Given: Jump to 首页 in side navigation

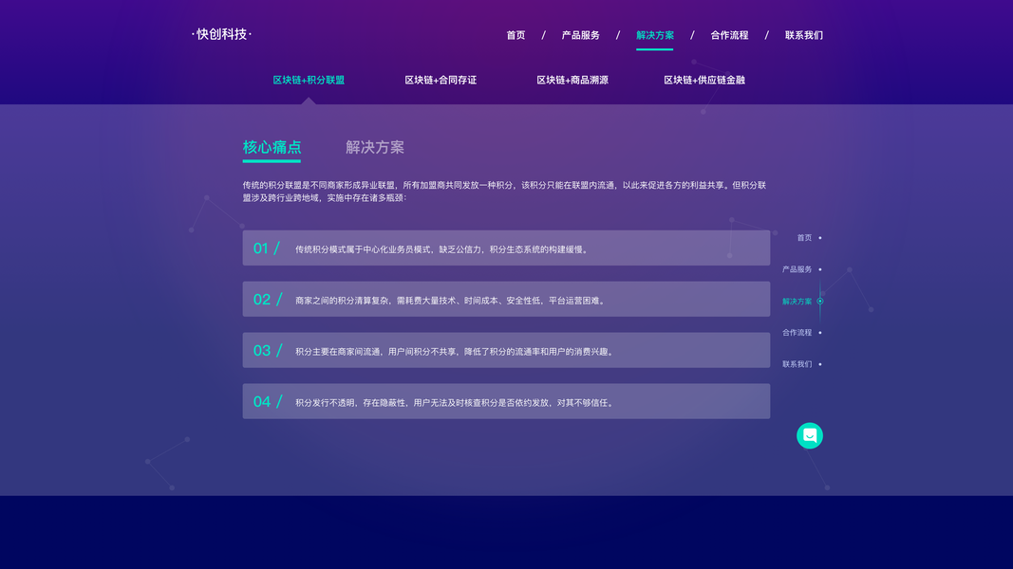Looking at the screenshot, I should coord(804,238).
